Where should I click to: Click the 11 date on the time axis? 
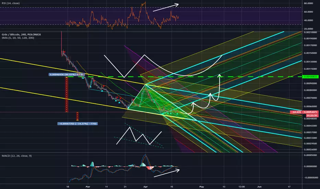[106, 187]
